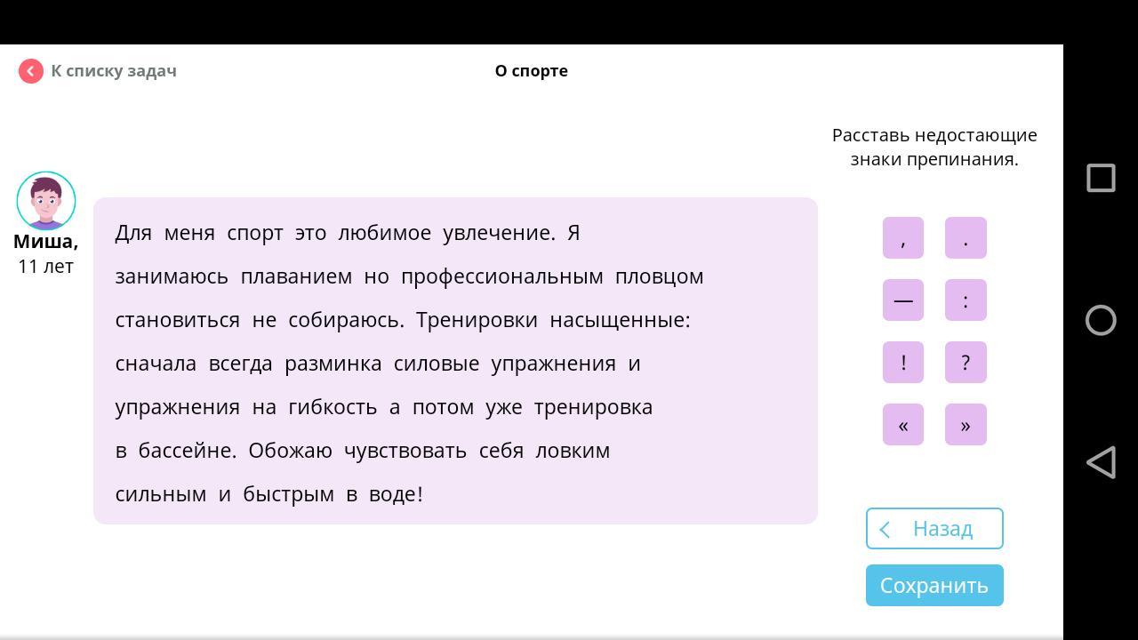The image size is (1138, 640).
Task: Go back to the task list
Action: [x=98, y=71]
